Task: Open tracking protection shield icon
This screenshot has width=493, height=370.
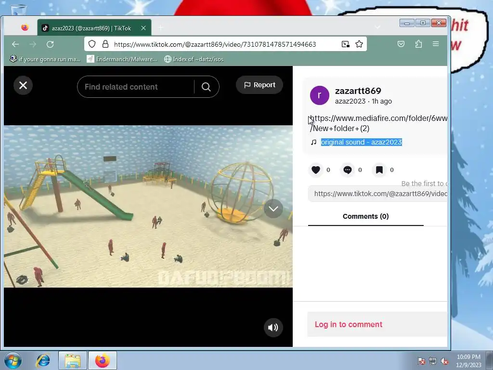Action: coord(92,44)
